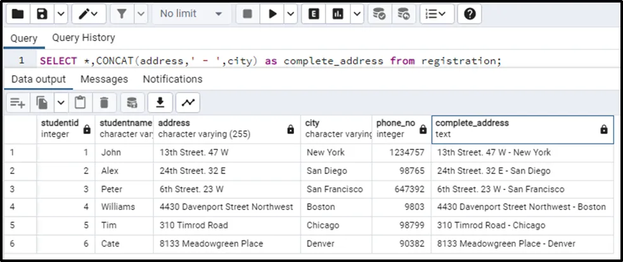Viewport: 623px width, 262px height.
Task: Click the Add row icon
Action: point(17,103)
